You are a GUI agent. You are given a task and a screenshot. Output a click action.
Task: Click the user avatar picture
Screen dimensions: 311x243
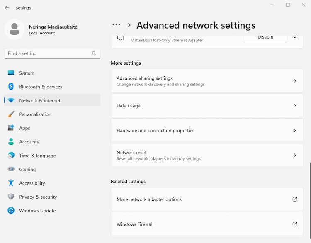point(14,29)
